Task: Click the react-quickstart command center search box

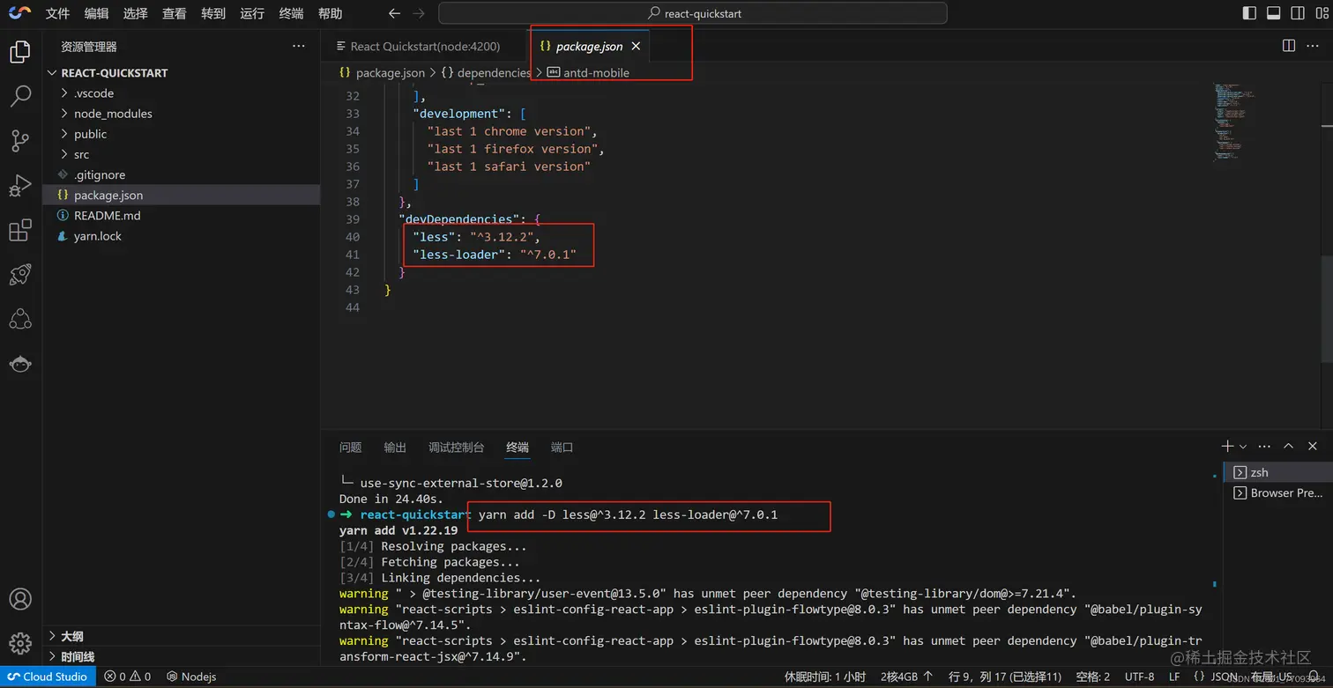Action: click(693, 13)
